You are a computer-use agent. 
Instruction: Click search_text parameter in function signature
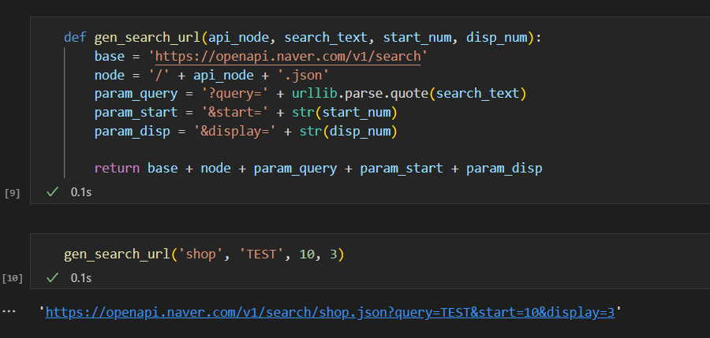326,38
